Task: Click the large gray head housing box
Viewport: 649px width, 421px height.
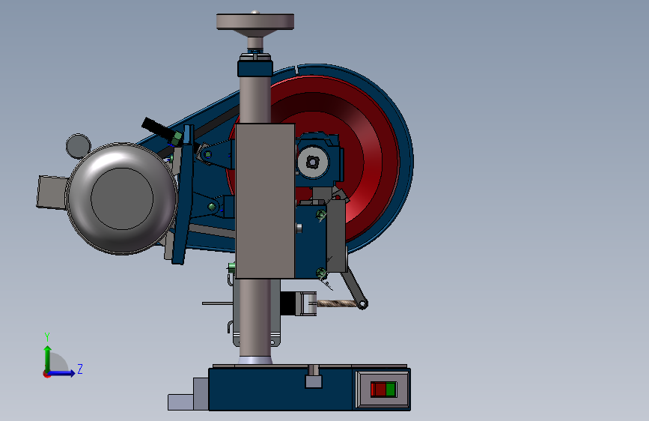Action: point(265,201)
